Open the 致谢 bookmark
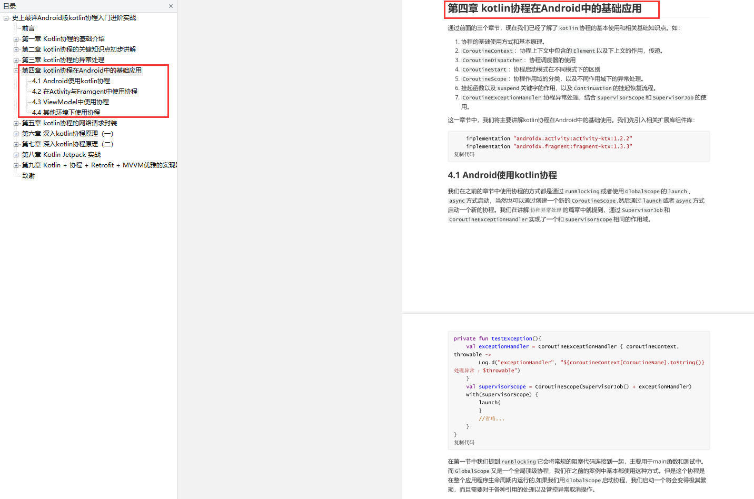Viewport: 754px width, 499px height. coord(28,176)
